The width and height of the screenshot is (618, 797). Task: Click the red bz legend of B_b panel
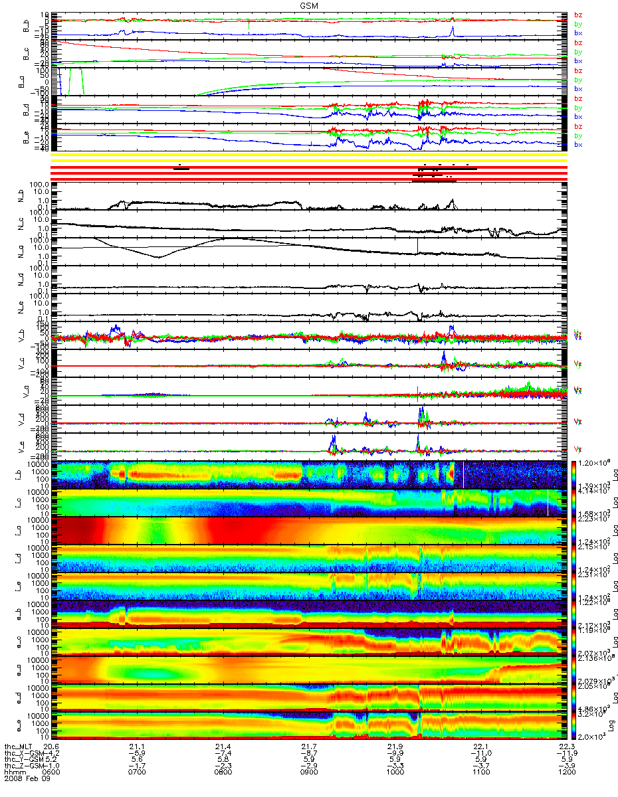point(578,14)
